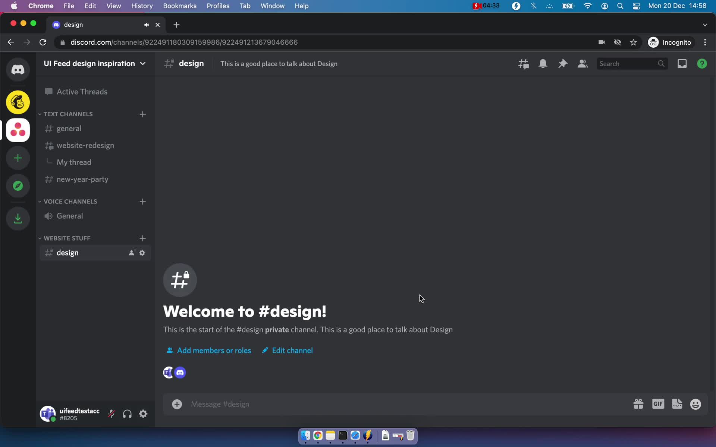Click the notification bell icon
The width and height of the screenshot is (716, 447).
click(543, 63)
